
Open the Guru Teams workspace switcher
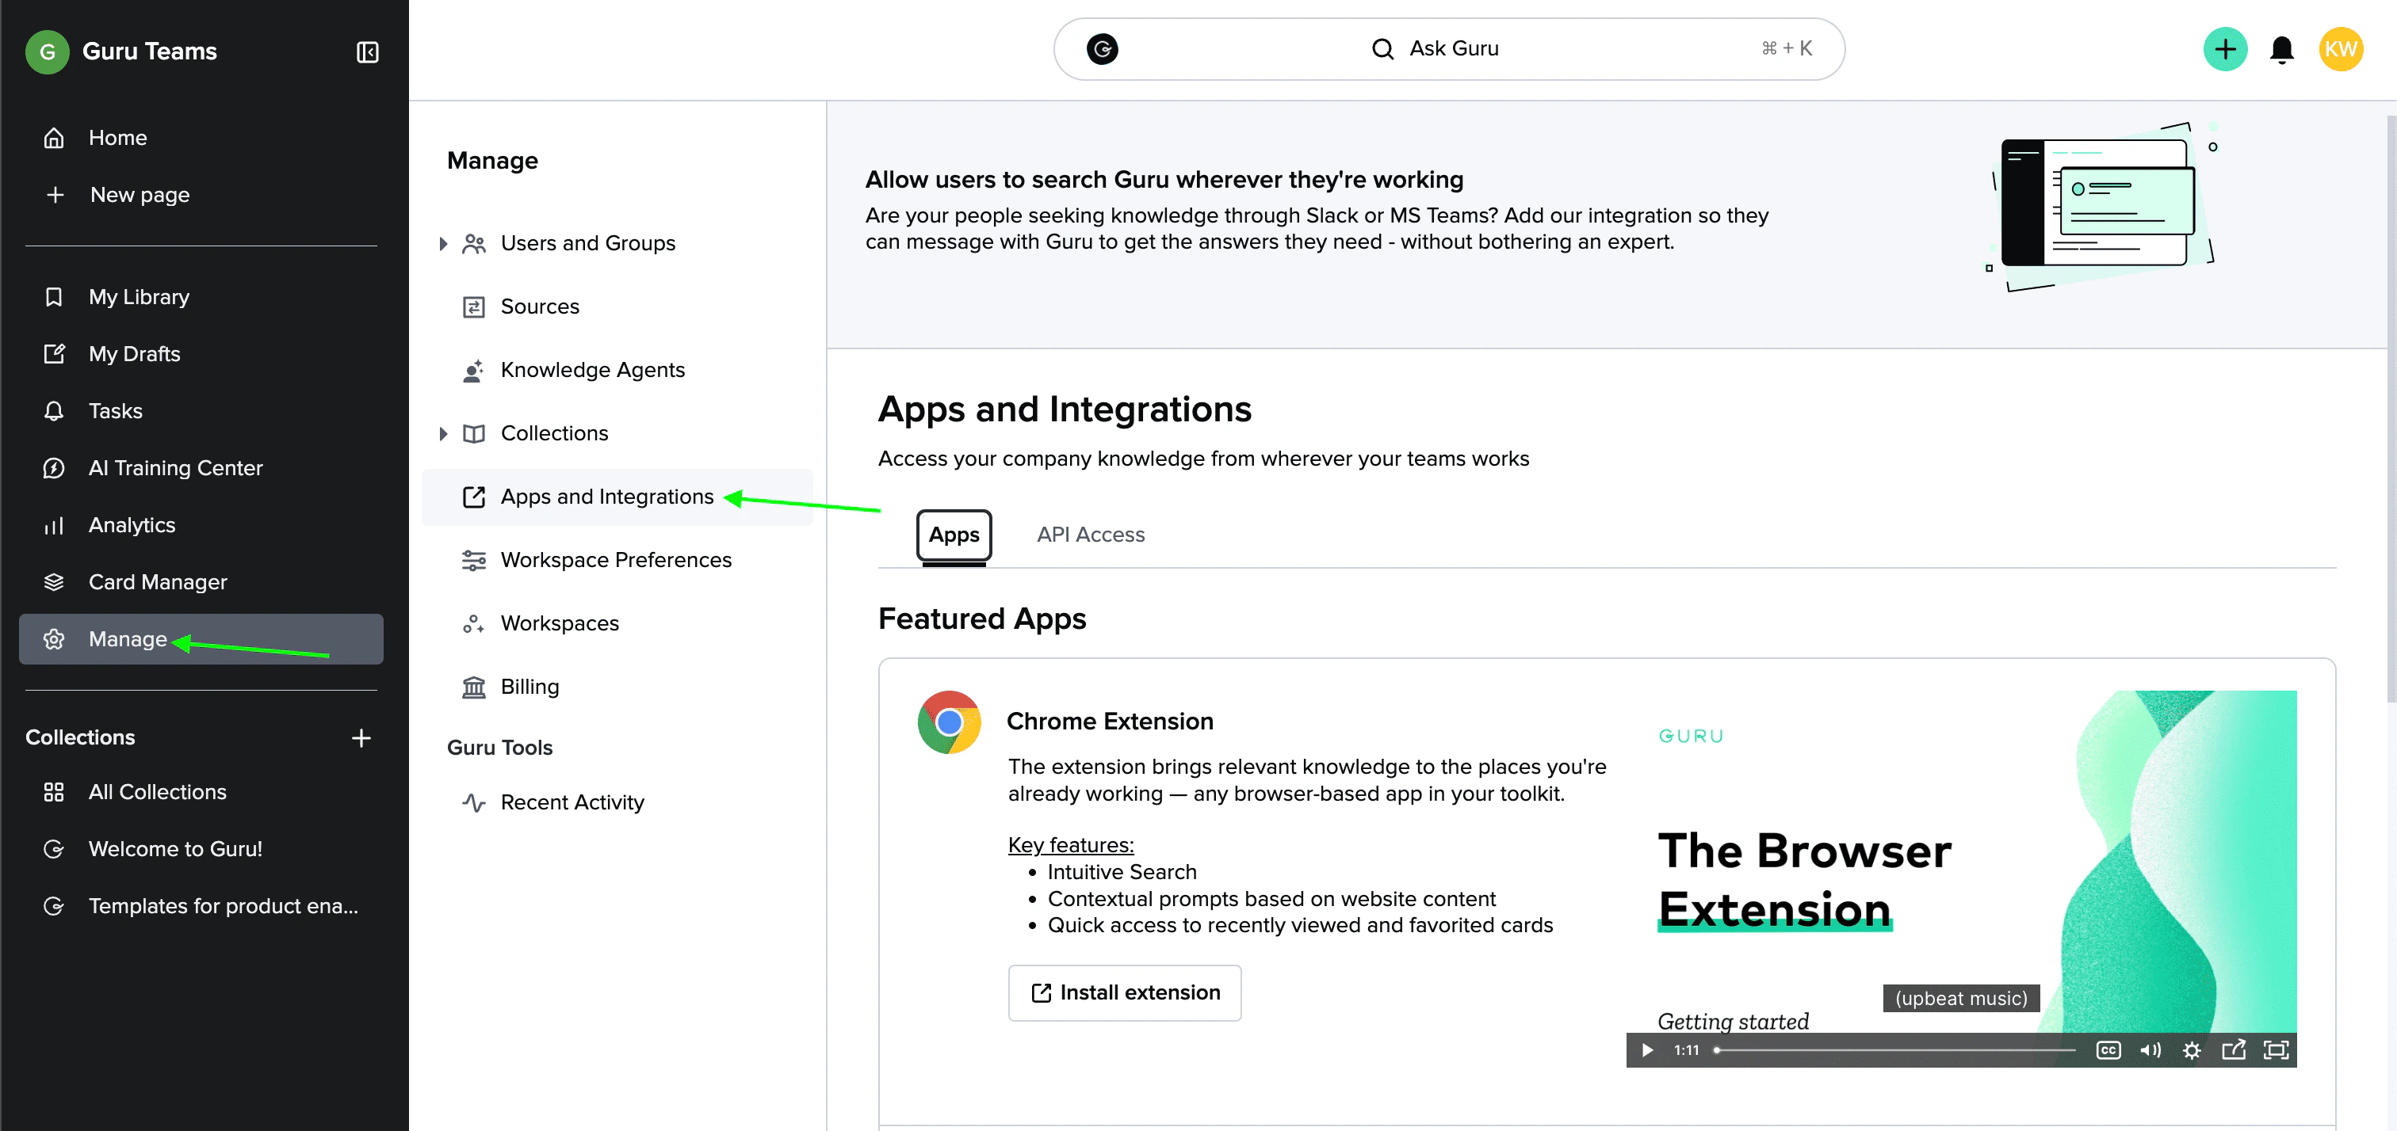(x=149, y=52)
